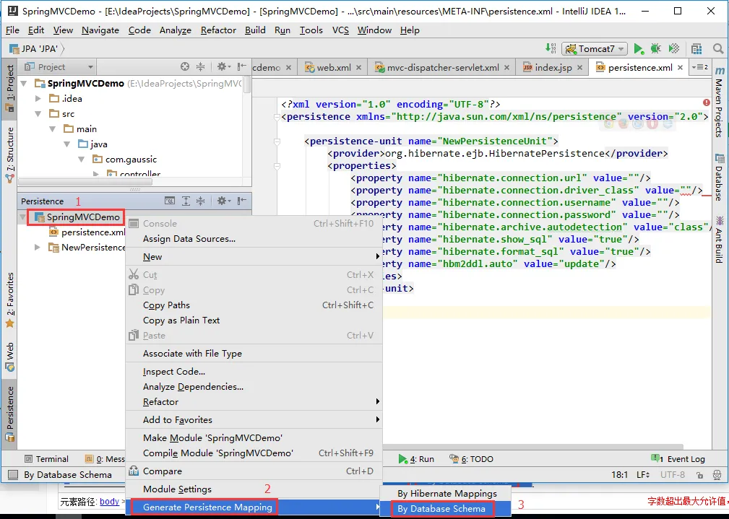Image resolution: width=729 pixels, height=519 pixels.
Task: Open the Ant Build side panel
Action: pyautogui.click(x=719, y=240)
